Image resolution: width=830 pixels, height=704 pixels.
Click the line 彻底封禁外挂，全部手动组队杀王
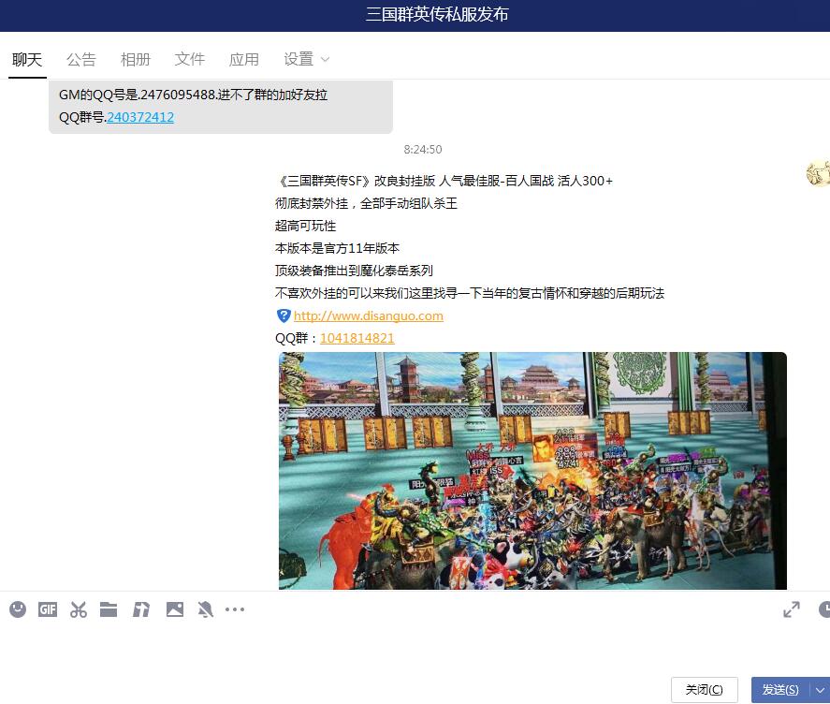pos(366,203)
